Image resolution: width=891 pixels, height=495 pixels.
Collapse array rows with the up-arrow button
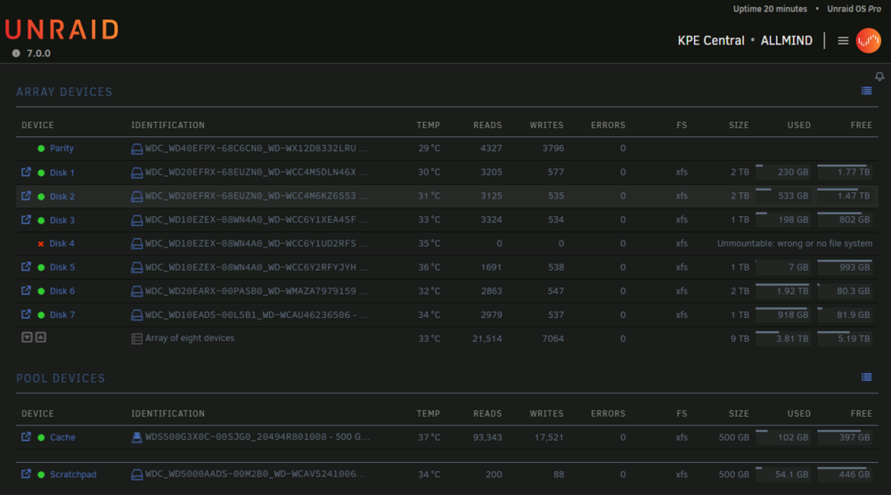pos(41,337)
